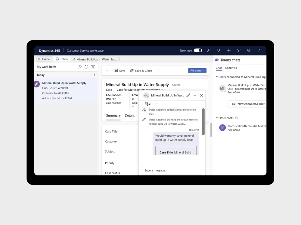The height and width of the screenshot is (225, 301).
Task: Toggle the New look switch
Action: [198, 50]
